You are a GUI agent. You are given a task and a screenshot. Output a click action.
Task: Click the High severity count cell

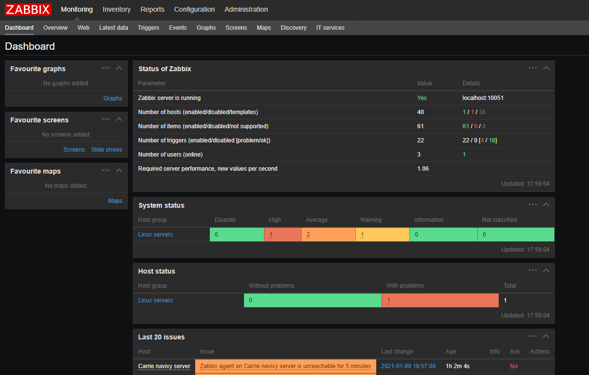(x=283, y=235)
